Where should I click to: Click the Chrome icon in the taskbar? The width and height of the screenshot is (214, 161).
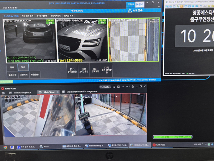(x=5, y=146)
